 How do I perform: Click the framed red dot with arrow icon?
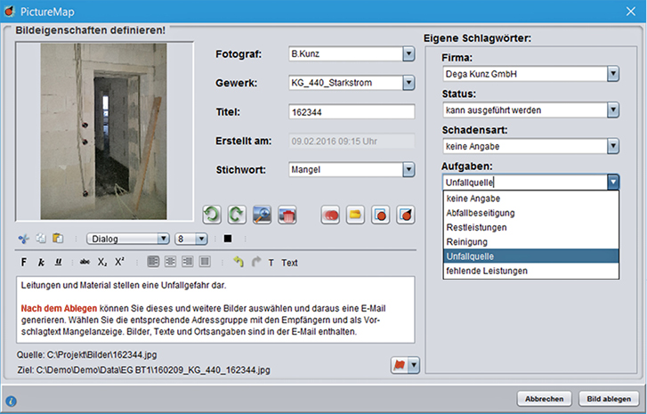[406, 215]
